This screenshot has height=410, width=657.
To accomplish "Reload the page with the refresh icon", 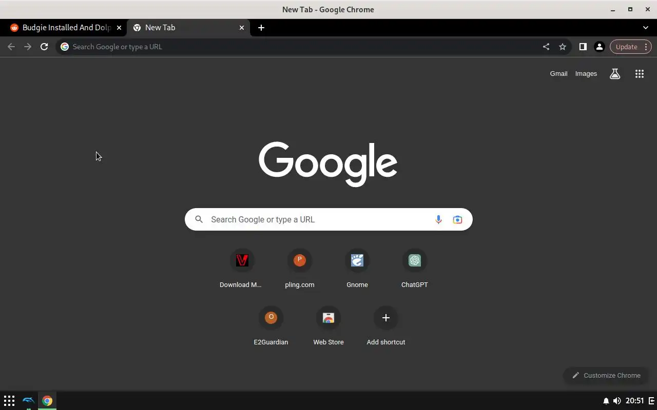I will [x=44, y=47].
